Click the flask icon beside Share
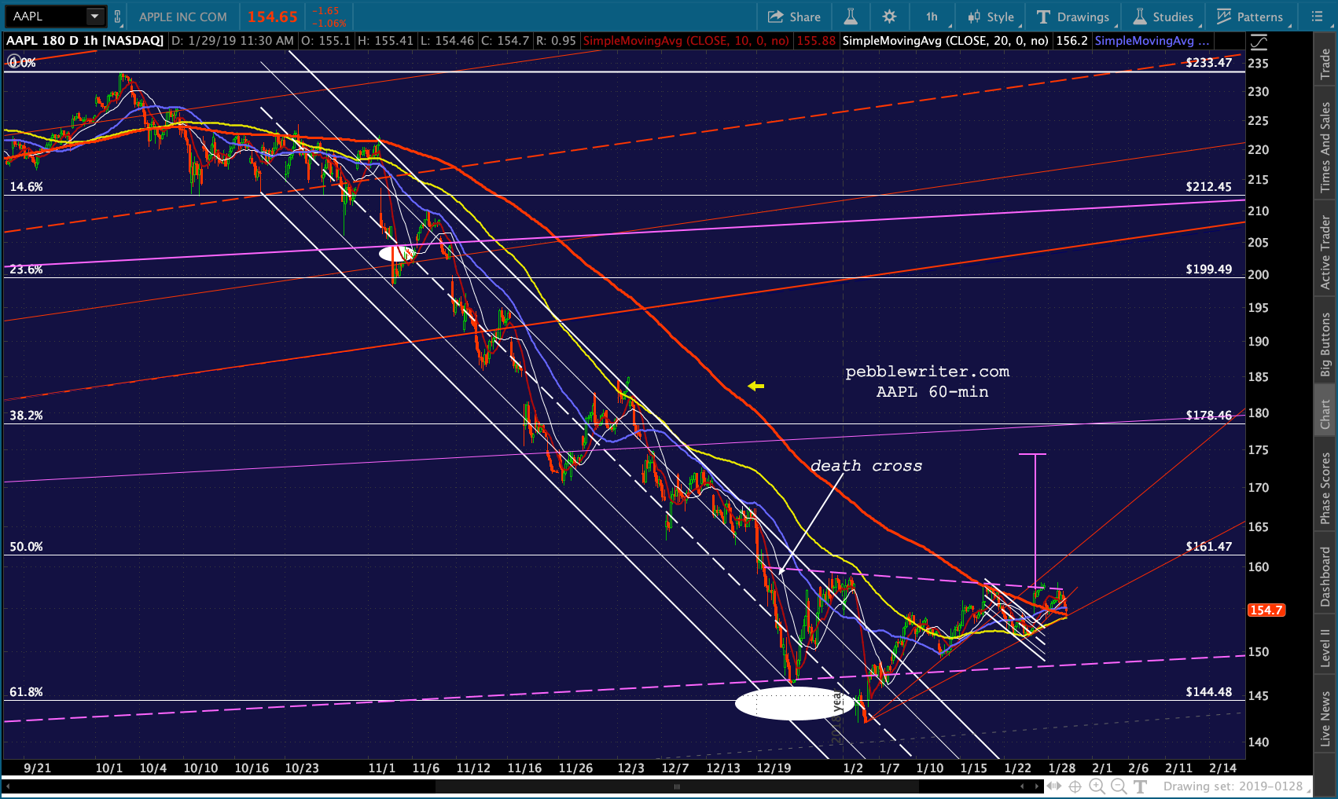This screenshot has height=799, width=1338. tap(851, 16)
